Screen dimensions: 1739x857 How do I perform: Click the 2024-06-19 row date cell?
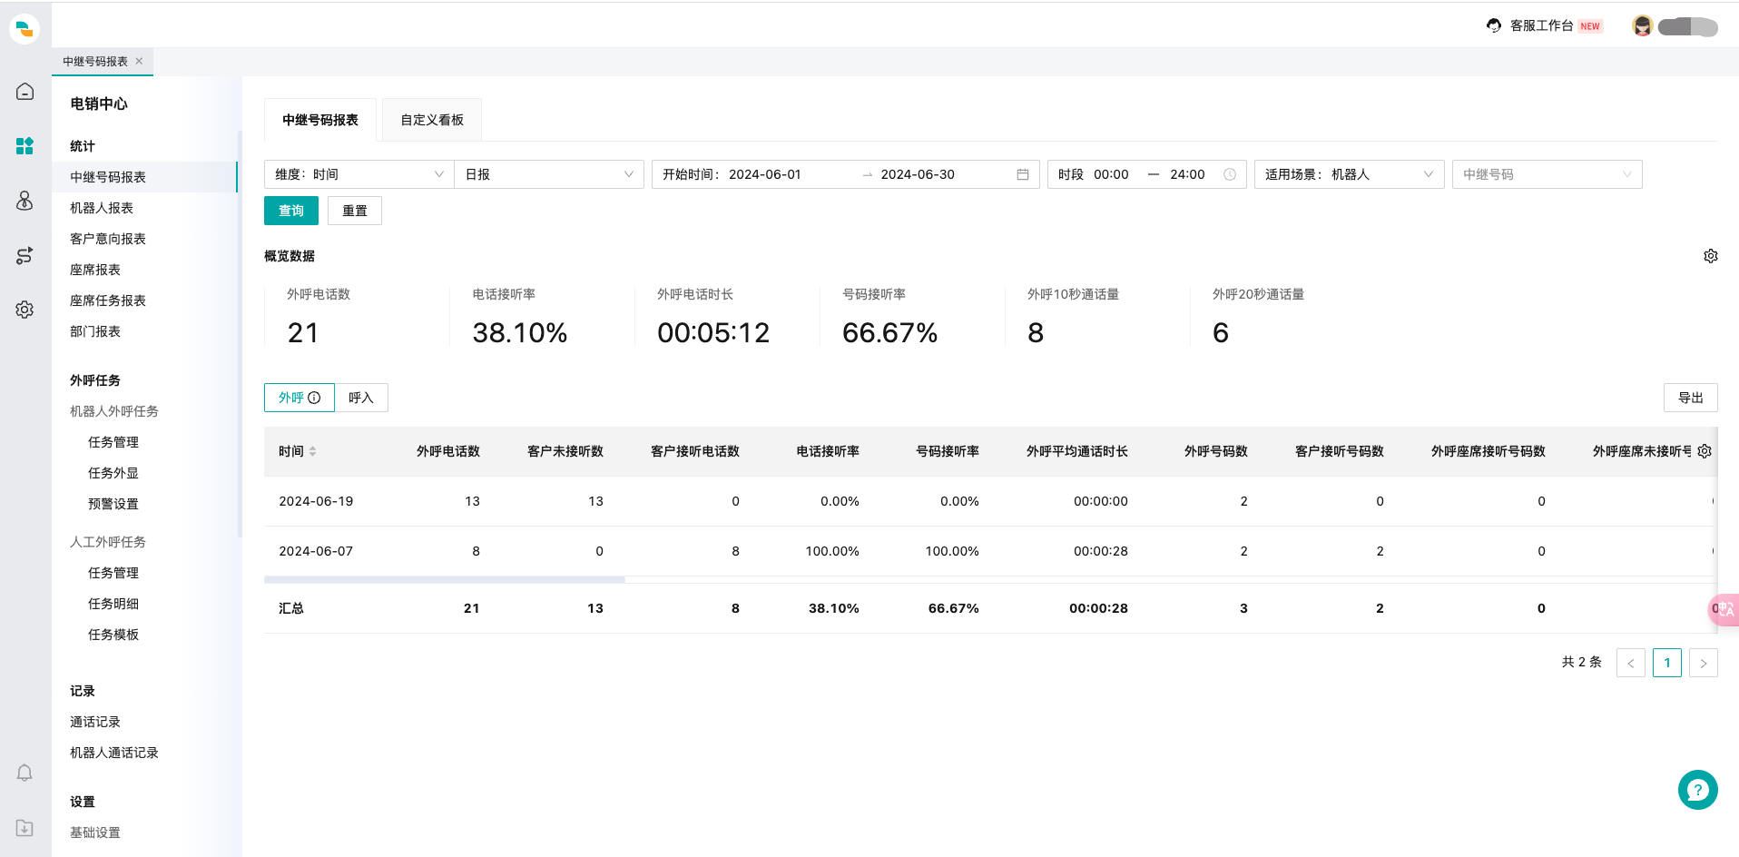pyautogui.click(x=316, y=501)
